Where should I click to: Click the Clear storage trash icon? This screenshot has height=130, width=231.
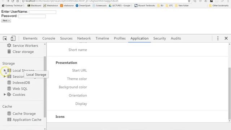[9, 52]
